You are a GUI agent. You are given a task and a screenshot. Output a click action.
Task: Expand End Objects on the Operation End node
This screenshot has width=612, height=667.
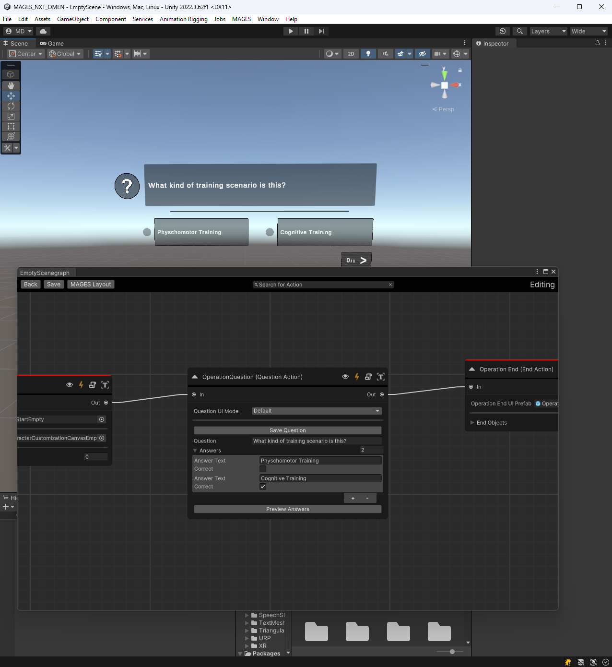[473, 422]
